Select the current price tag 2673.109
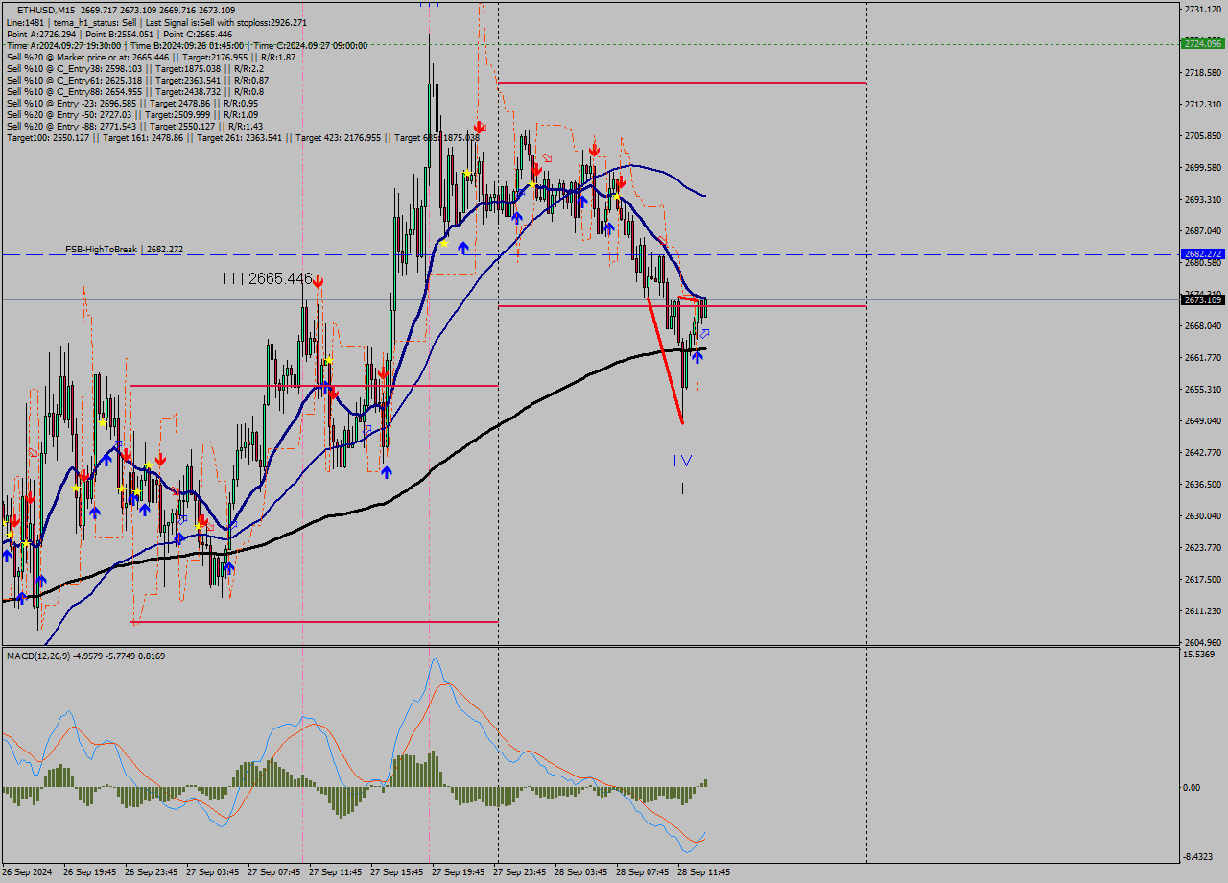 [1202, 300]
